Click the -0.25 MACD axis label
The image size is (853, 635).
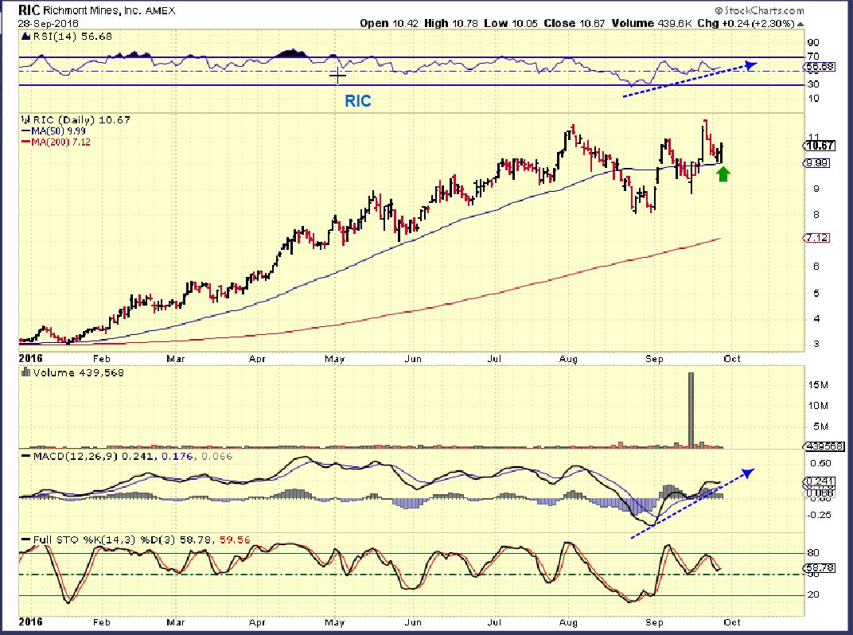tap(818, 515)
